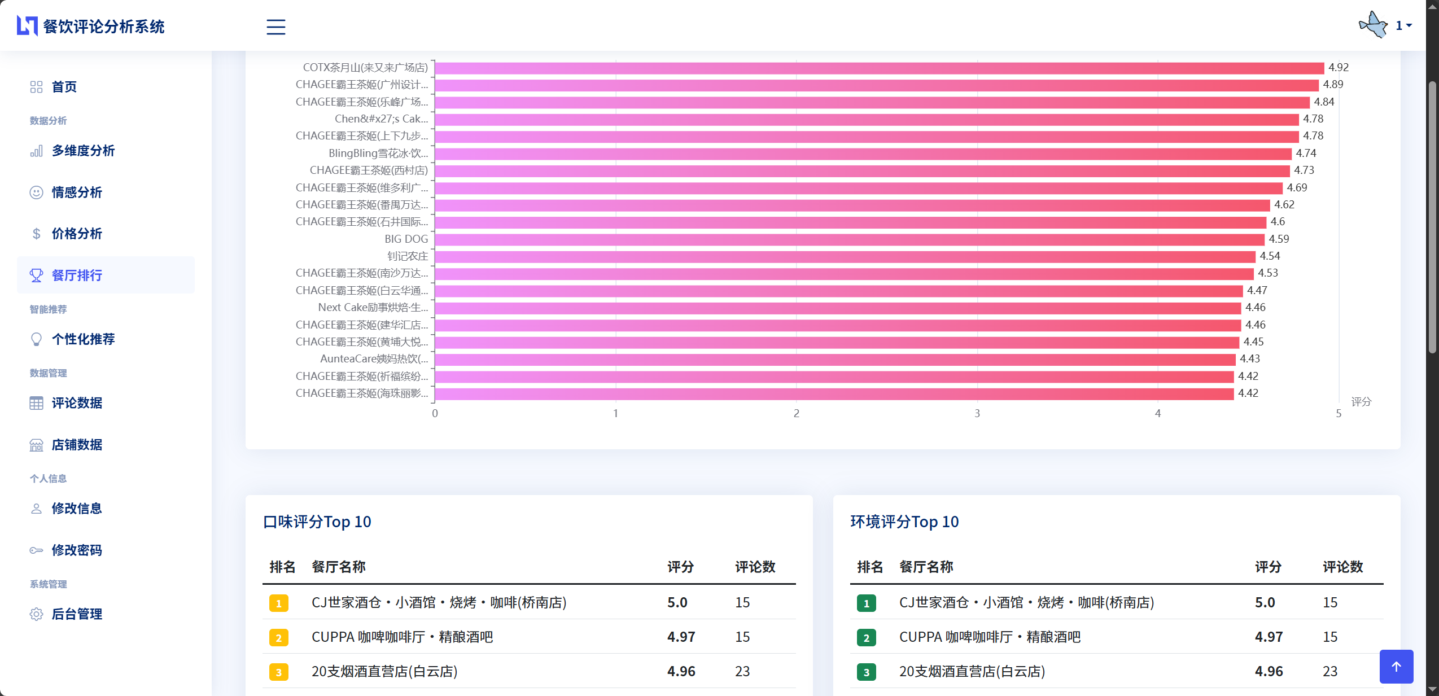Viewport: 1439px width, 696px height.
Task: Click the trophy ranking icon
Action: [36, 275]
